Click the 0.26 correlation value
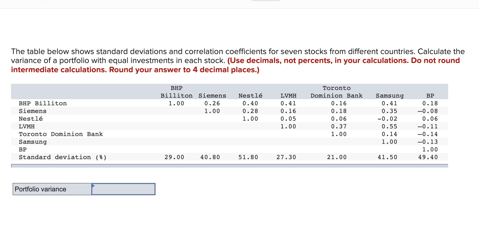Image resolution: width=479 pixels, height=247 pixels. 212,103
